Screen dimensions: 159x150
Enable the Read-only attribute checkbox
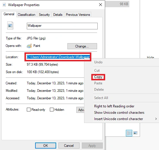[29, 110]
